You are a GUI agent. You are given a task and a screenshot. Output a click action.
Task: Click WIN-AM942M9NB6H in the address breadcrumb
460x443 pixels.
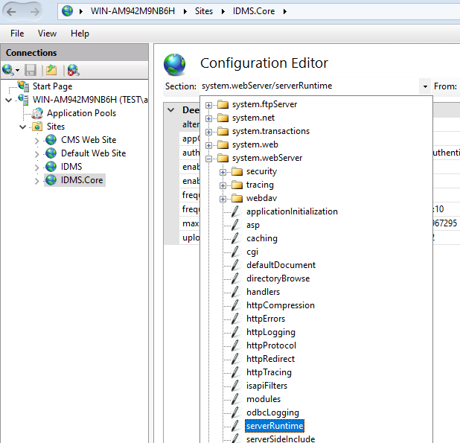coord(132,11)
